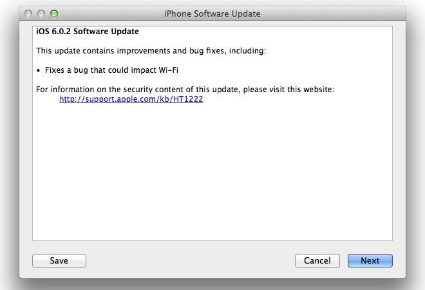Click the blank area of the release notes
425x290 pixels.
point(212,174)
